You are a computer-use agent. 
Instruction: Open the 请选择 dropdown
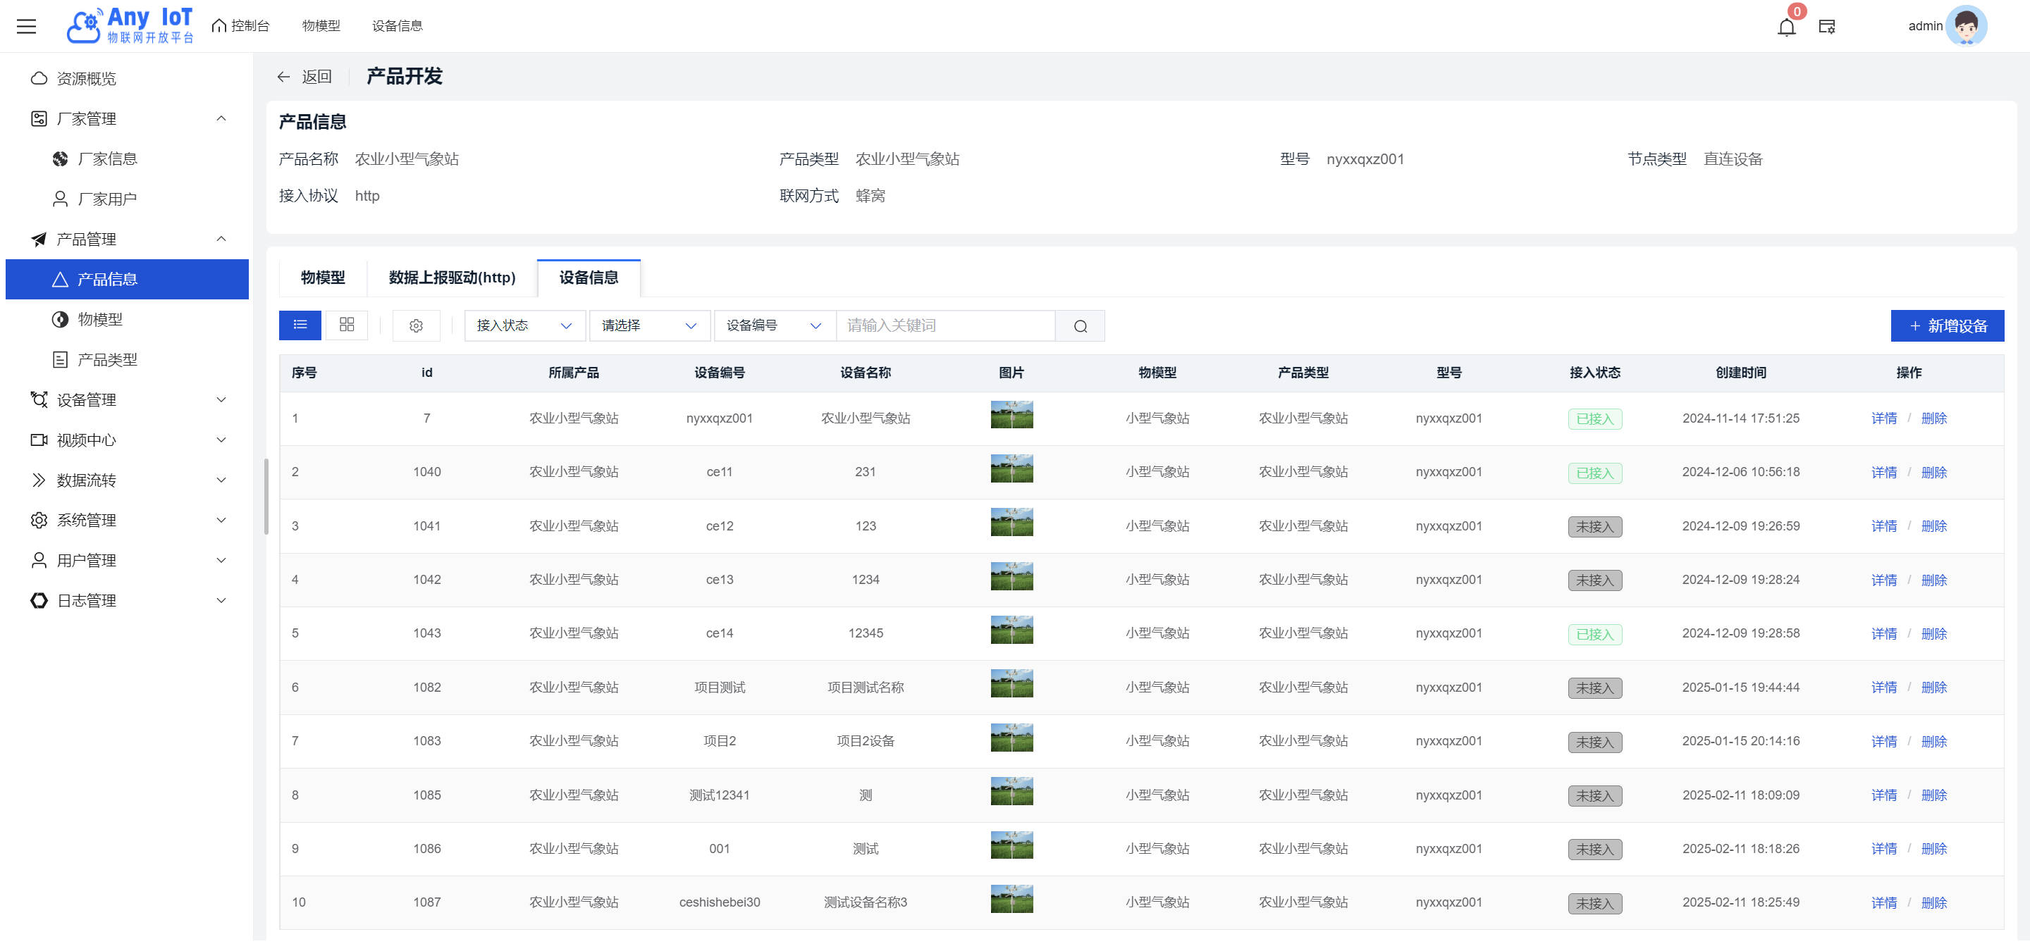648,326
